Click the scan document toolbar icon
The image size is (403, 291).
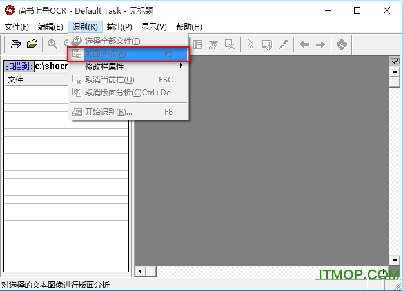tap(15, 44)
